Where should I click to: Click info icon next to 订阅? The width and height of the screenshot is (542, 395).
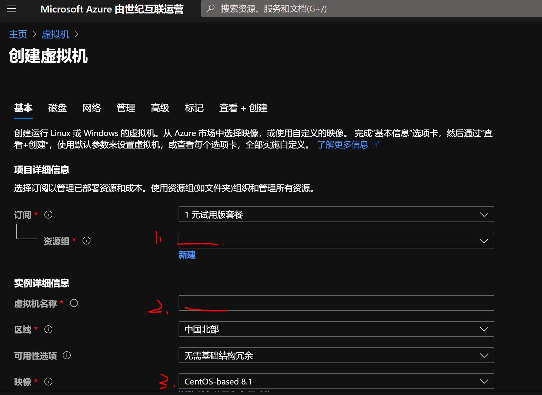[x=48, y=215]
